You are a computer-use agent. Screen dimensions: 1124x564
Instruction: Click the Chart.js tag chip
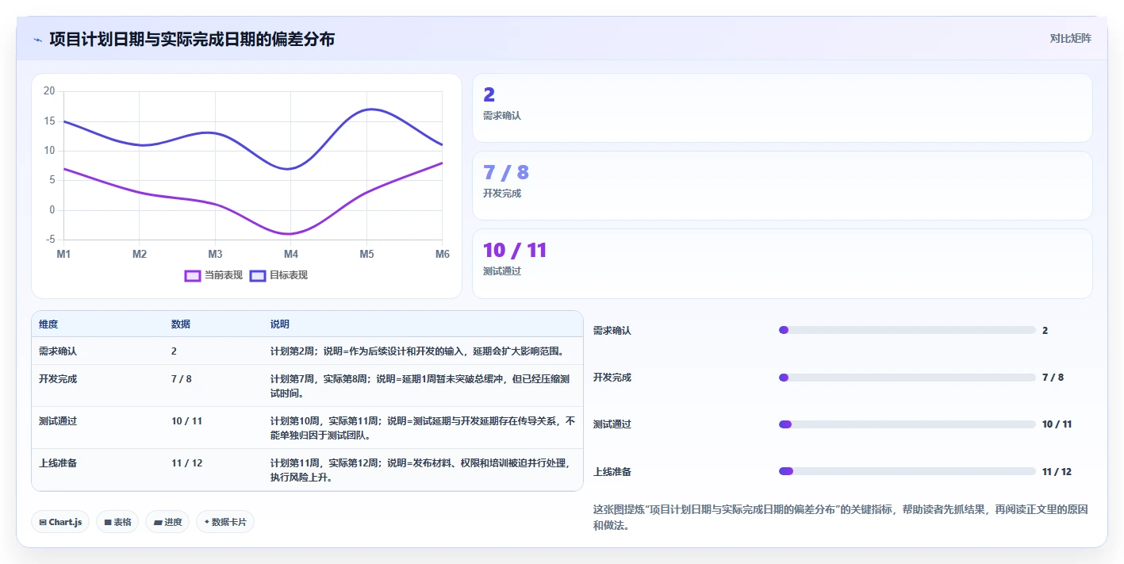[x=61, y=522]
